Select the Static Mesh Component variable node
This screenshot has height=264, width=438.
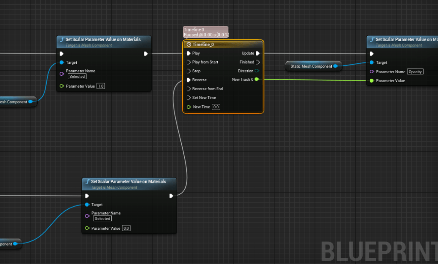pyautogui.click(x=311, y=66)
